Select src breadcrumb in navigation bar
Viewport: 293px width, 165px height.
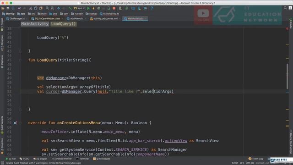tap(32, 14)
